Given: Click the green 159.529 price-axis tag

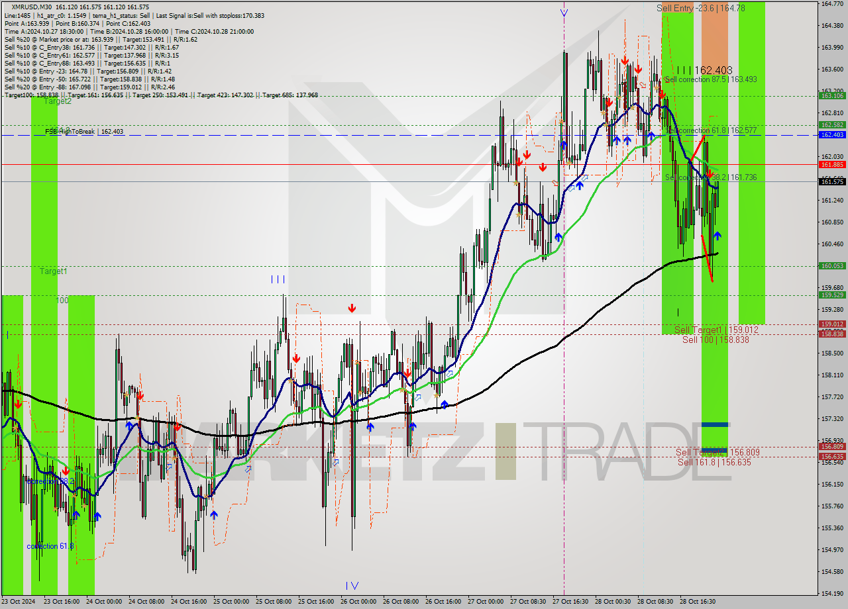Looking at the screenshot, I should click(x=832, y=295).
